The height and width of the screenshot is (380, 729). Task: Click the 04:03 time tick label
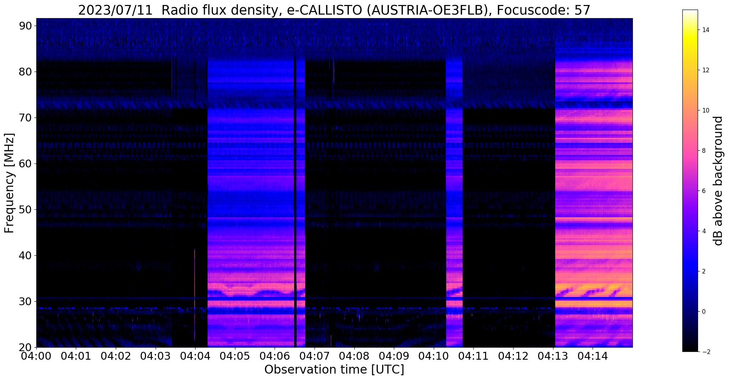[x=156, y=355]
